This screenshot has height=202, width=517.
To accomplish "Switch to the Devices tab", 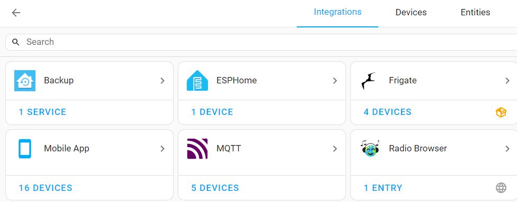I will 411,13.
